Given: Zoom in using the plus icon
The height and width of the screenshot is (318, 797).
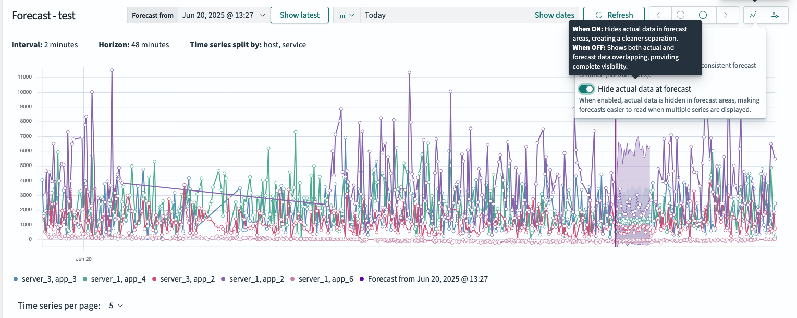Looking at the screenshot, I should [703, 15].
